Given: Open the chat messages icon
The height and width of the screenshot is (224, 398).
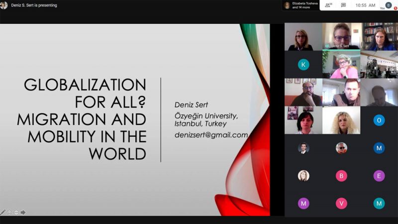Looking at the screenshot, I should point(343,5).
